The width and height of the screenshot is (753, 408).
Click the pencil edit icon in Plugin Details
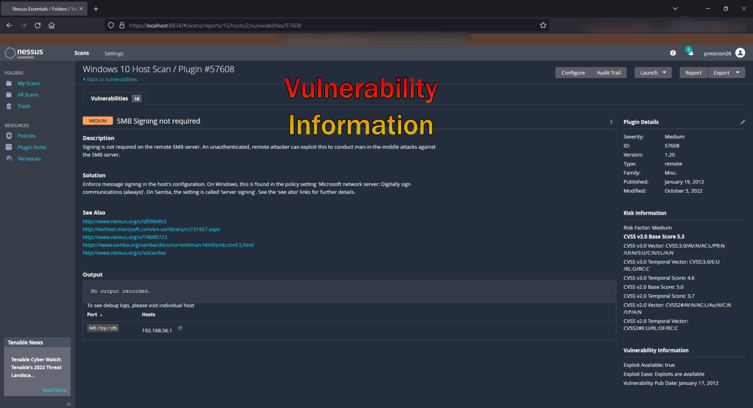(742, 122)
